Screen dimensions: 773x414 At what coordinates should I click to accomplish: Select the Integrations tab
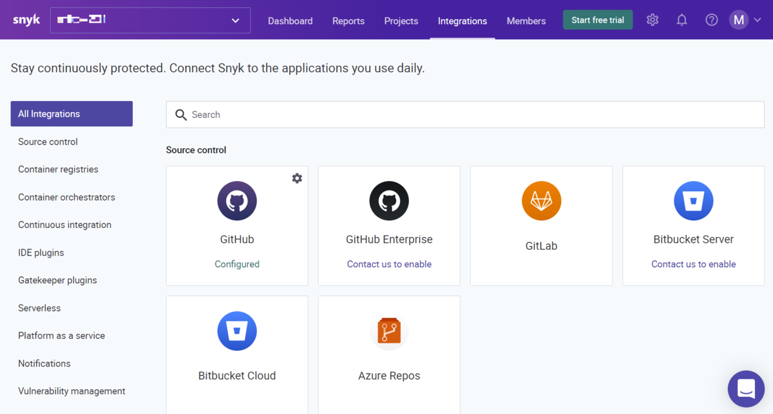coord(463,21)
